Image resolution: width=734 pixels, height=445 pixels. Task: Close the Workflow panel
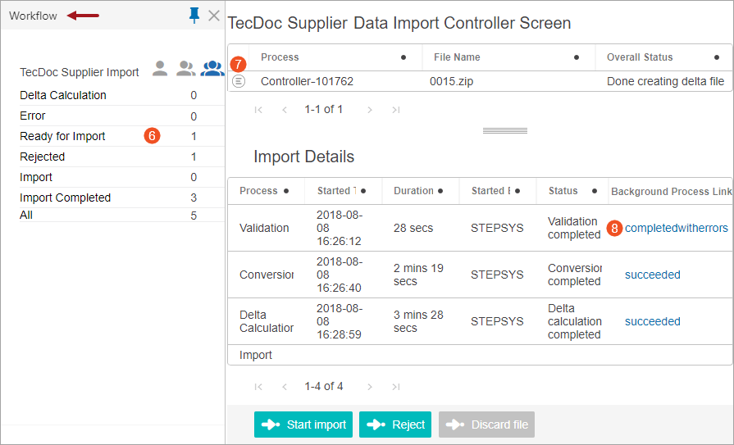214,16
